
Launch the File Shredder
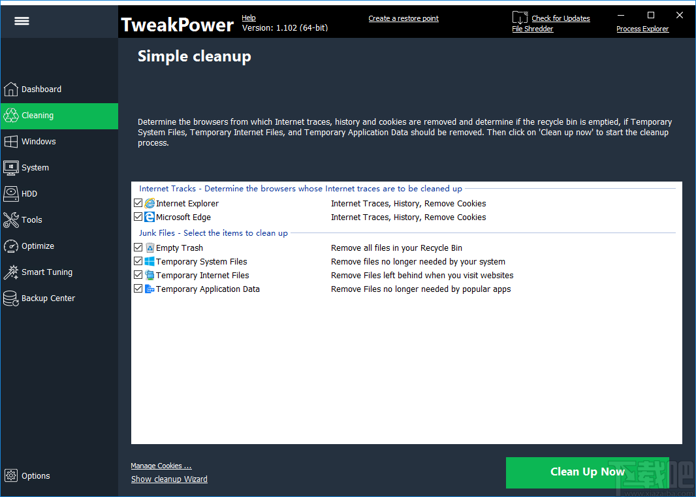[532, 29]
